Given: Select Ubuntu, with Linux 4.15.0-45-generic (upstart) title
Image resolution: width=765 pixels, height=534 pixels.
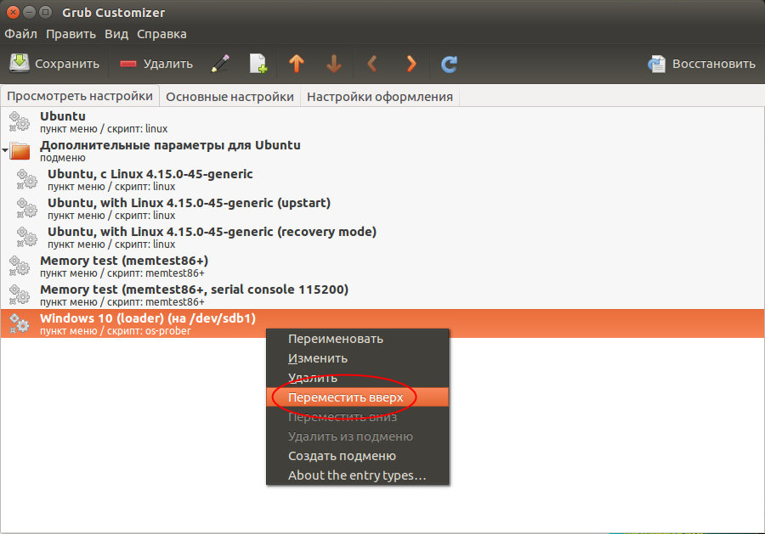Looking at the screenshot, I should (x=190, y=203).
